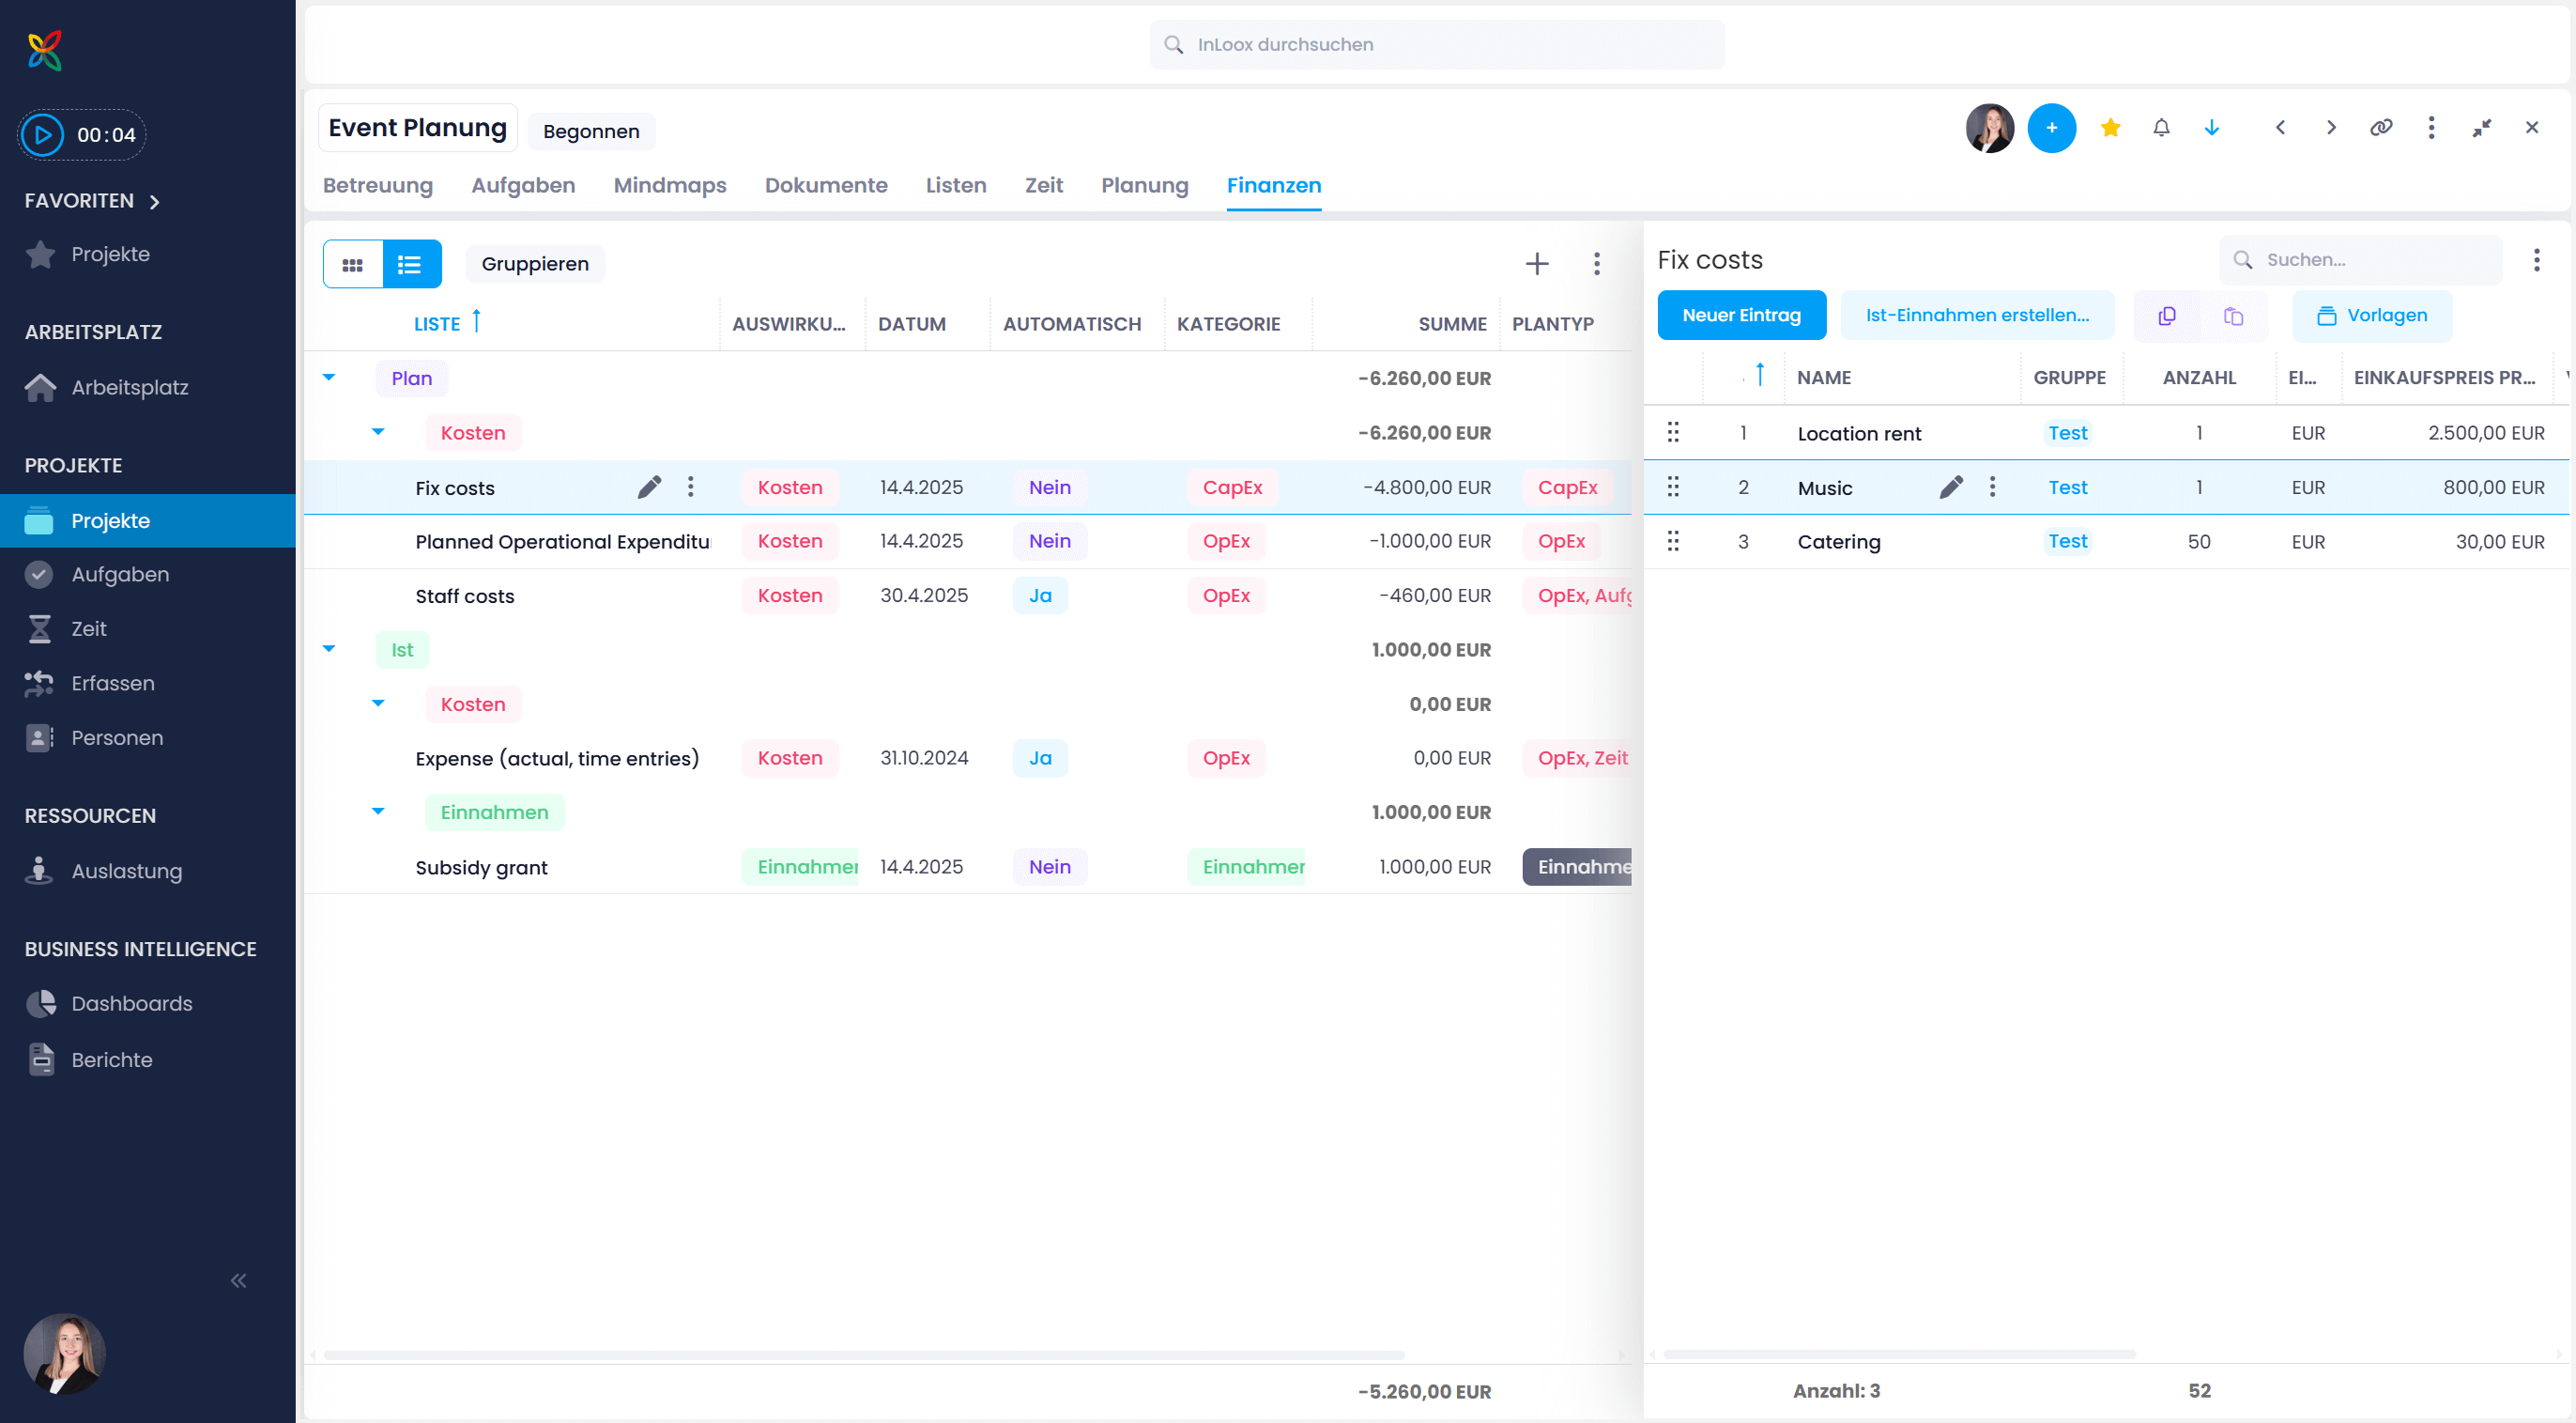2576x1423 pixels.
Task: Click the blue download arrow icon
Action: [x=2212, y=128]
